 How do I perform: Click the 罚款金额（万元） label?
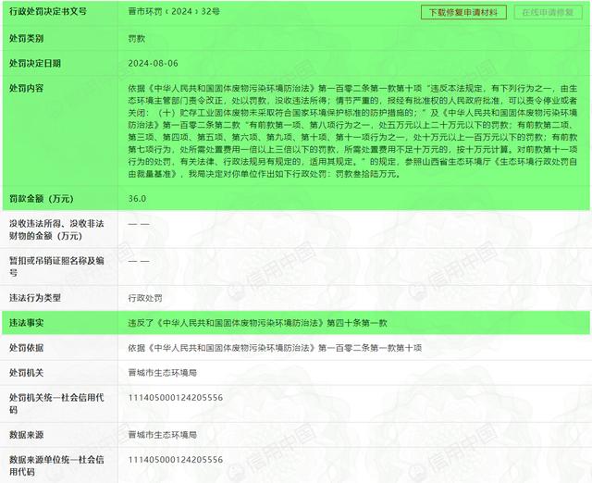coord(41,199)
